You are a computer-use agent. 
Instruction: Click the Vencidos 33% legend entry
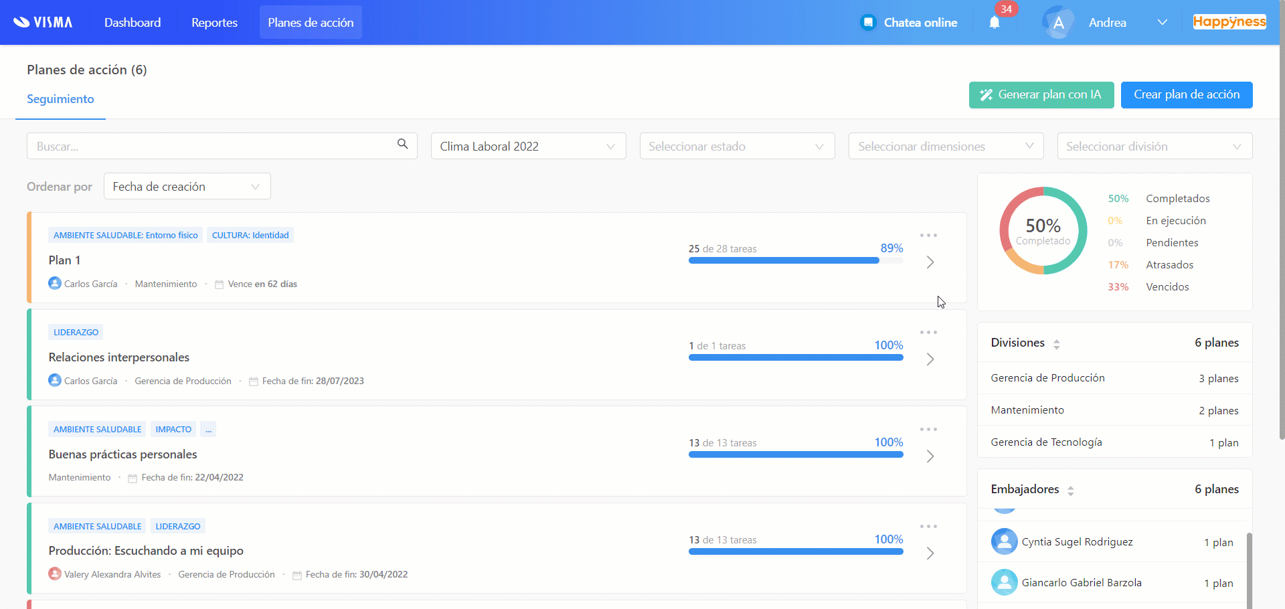[1148, 286]
